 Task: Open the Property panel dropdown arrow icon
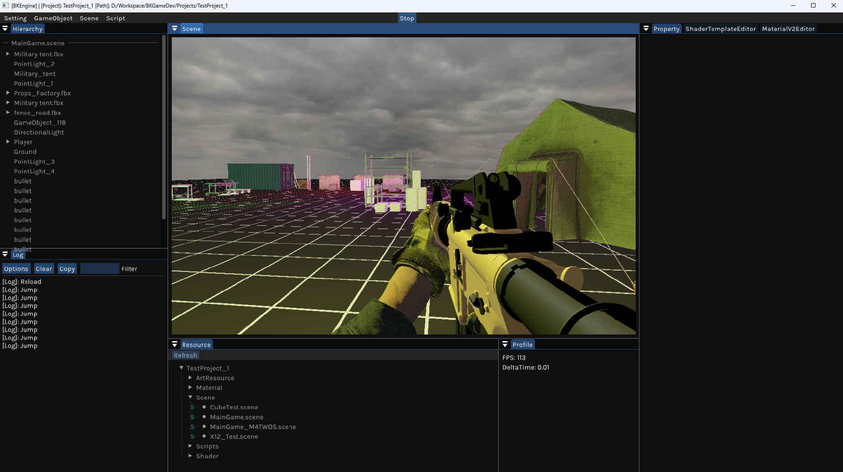pos(646,28)
